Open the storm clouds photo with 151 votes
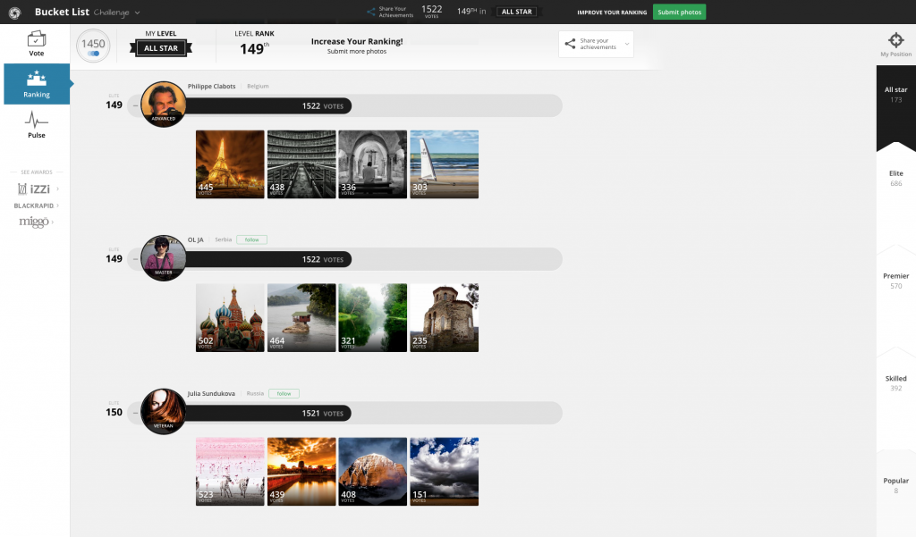 coord(445,472)
